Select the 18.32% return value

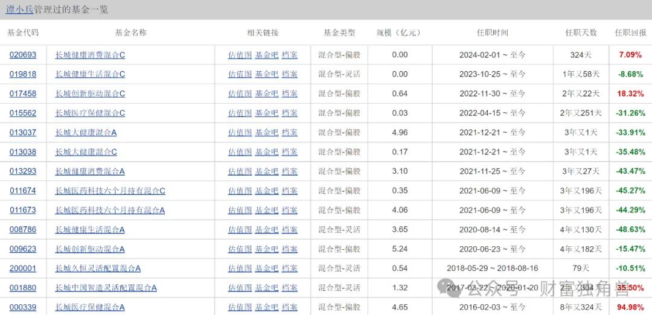click(630, 94)
